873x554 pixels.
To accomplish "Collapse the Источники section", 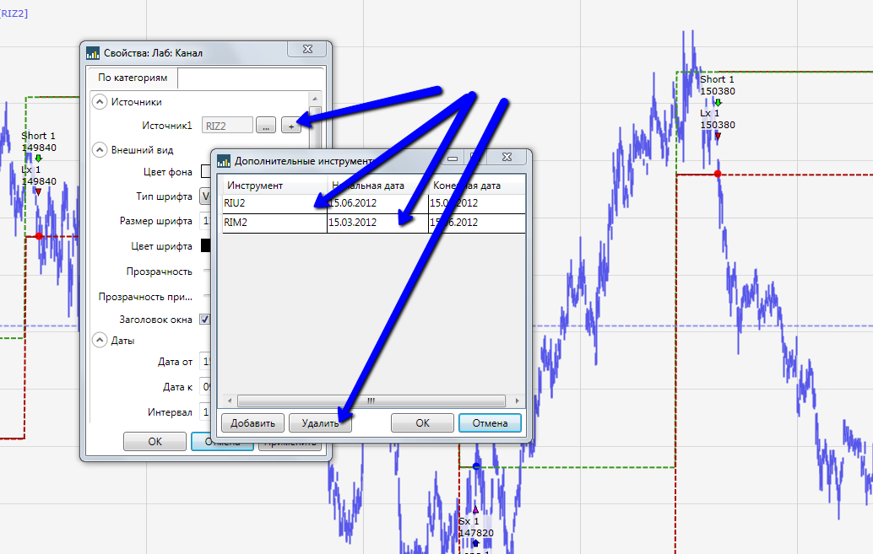I will (x=100, y=102).
